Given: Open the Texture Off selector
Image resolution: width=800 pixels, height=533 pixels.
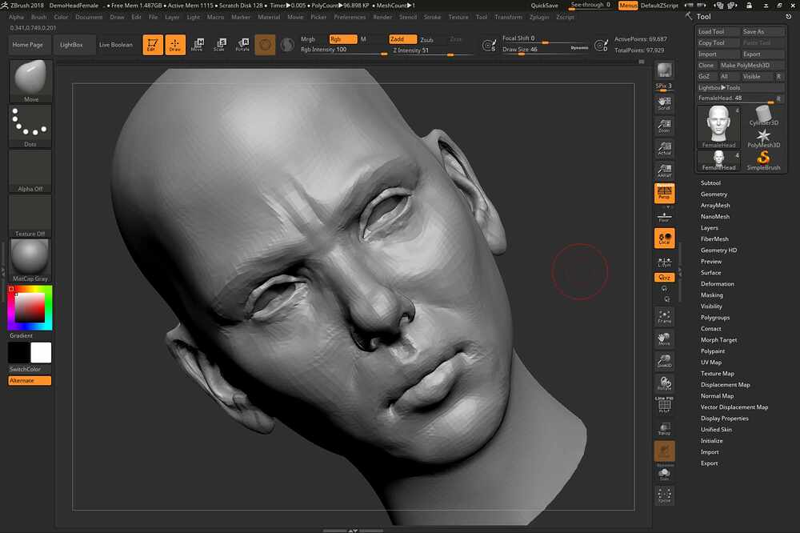Looking at the screenshot, I should pyautogui.click(x=30, y=216).
